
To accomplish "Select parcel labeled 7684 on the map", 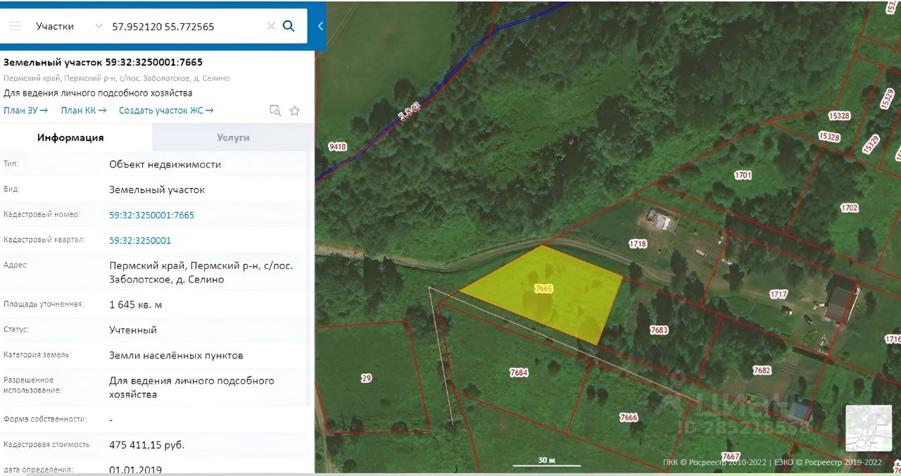I will point(519,372).
